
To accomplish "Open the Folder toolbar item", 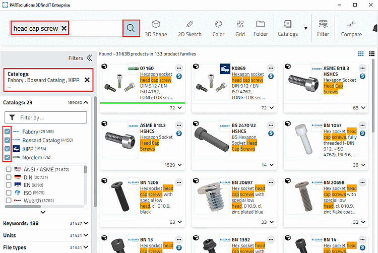I will point(261,28).
